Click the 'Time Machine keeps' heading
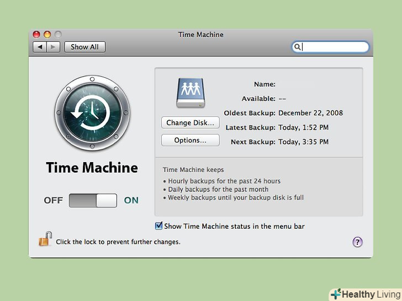The width and height of the screenshot is (402, 301). (x=193, y=170)
